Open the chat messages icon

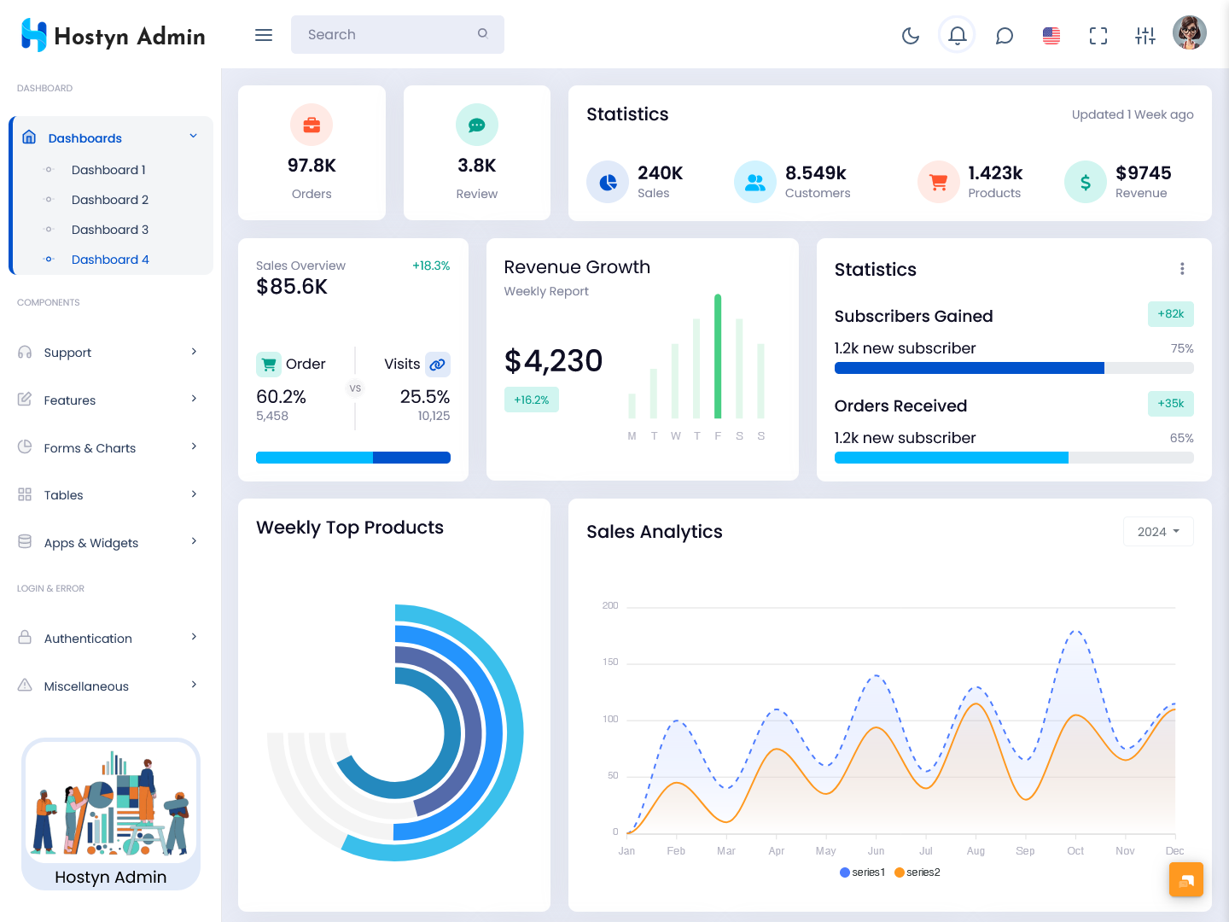(x=1005, y=35)
